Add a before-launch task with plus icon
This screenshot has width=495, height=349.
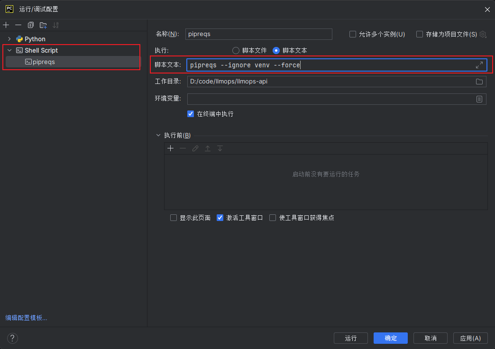coord(171,148)
